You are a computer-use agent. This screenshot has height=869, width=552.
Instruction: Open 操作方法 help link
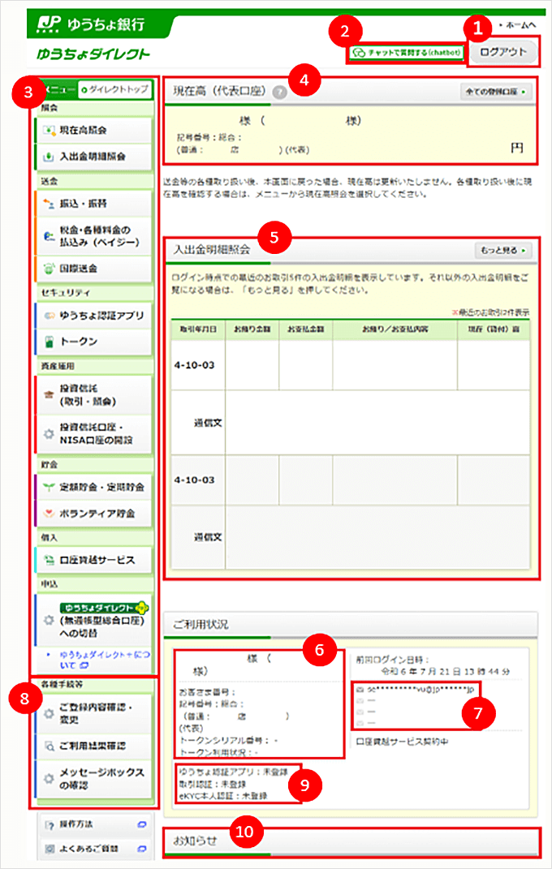94,824
